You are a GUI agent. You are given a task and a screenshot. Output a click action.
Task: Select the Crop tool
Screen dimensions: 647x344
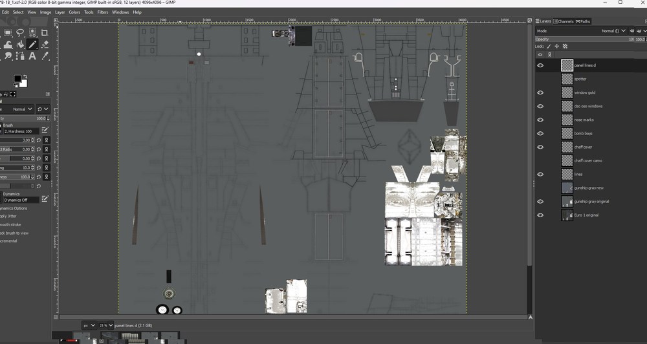[x=44, y=32]
